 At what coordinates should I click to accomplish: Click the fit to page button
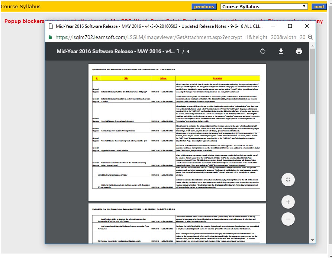click(x=288, y=180)
